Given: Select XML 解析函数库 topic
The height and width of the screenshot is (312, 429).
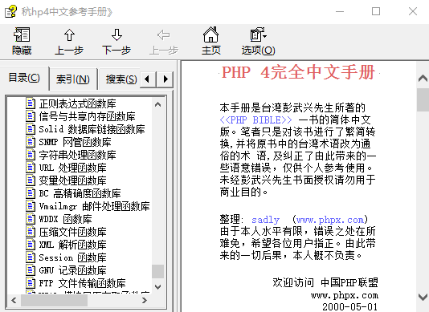Looking at the screenshot, I should click(x=72, y=245).
